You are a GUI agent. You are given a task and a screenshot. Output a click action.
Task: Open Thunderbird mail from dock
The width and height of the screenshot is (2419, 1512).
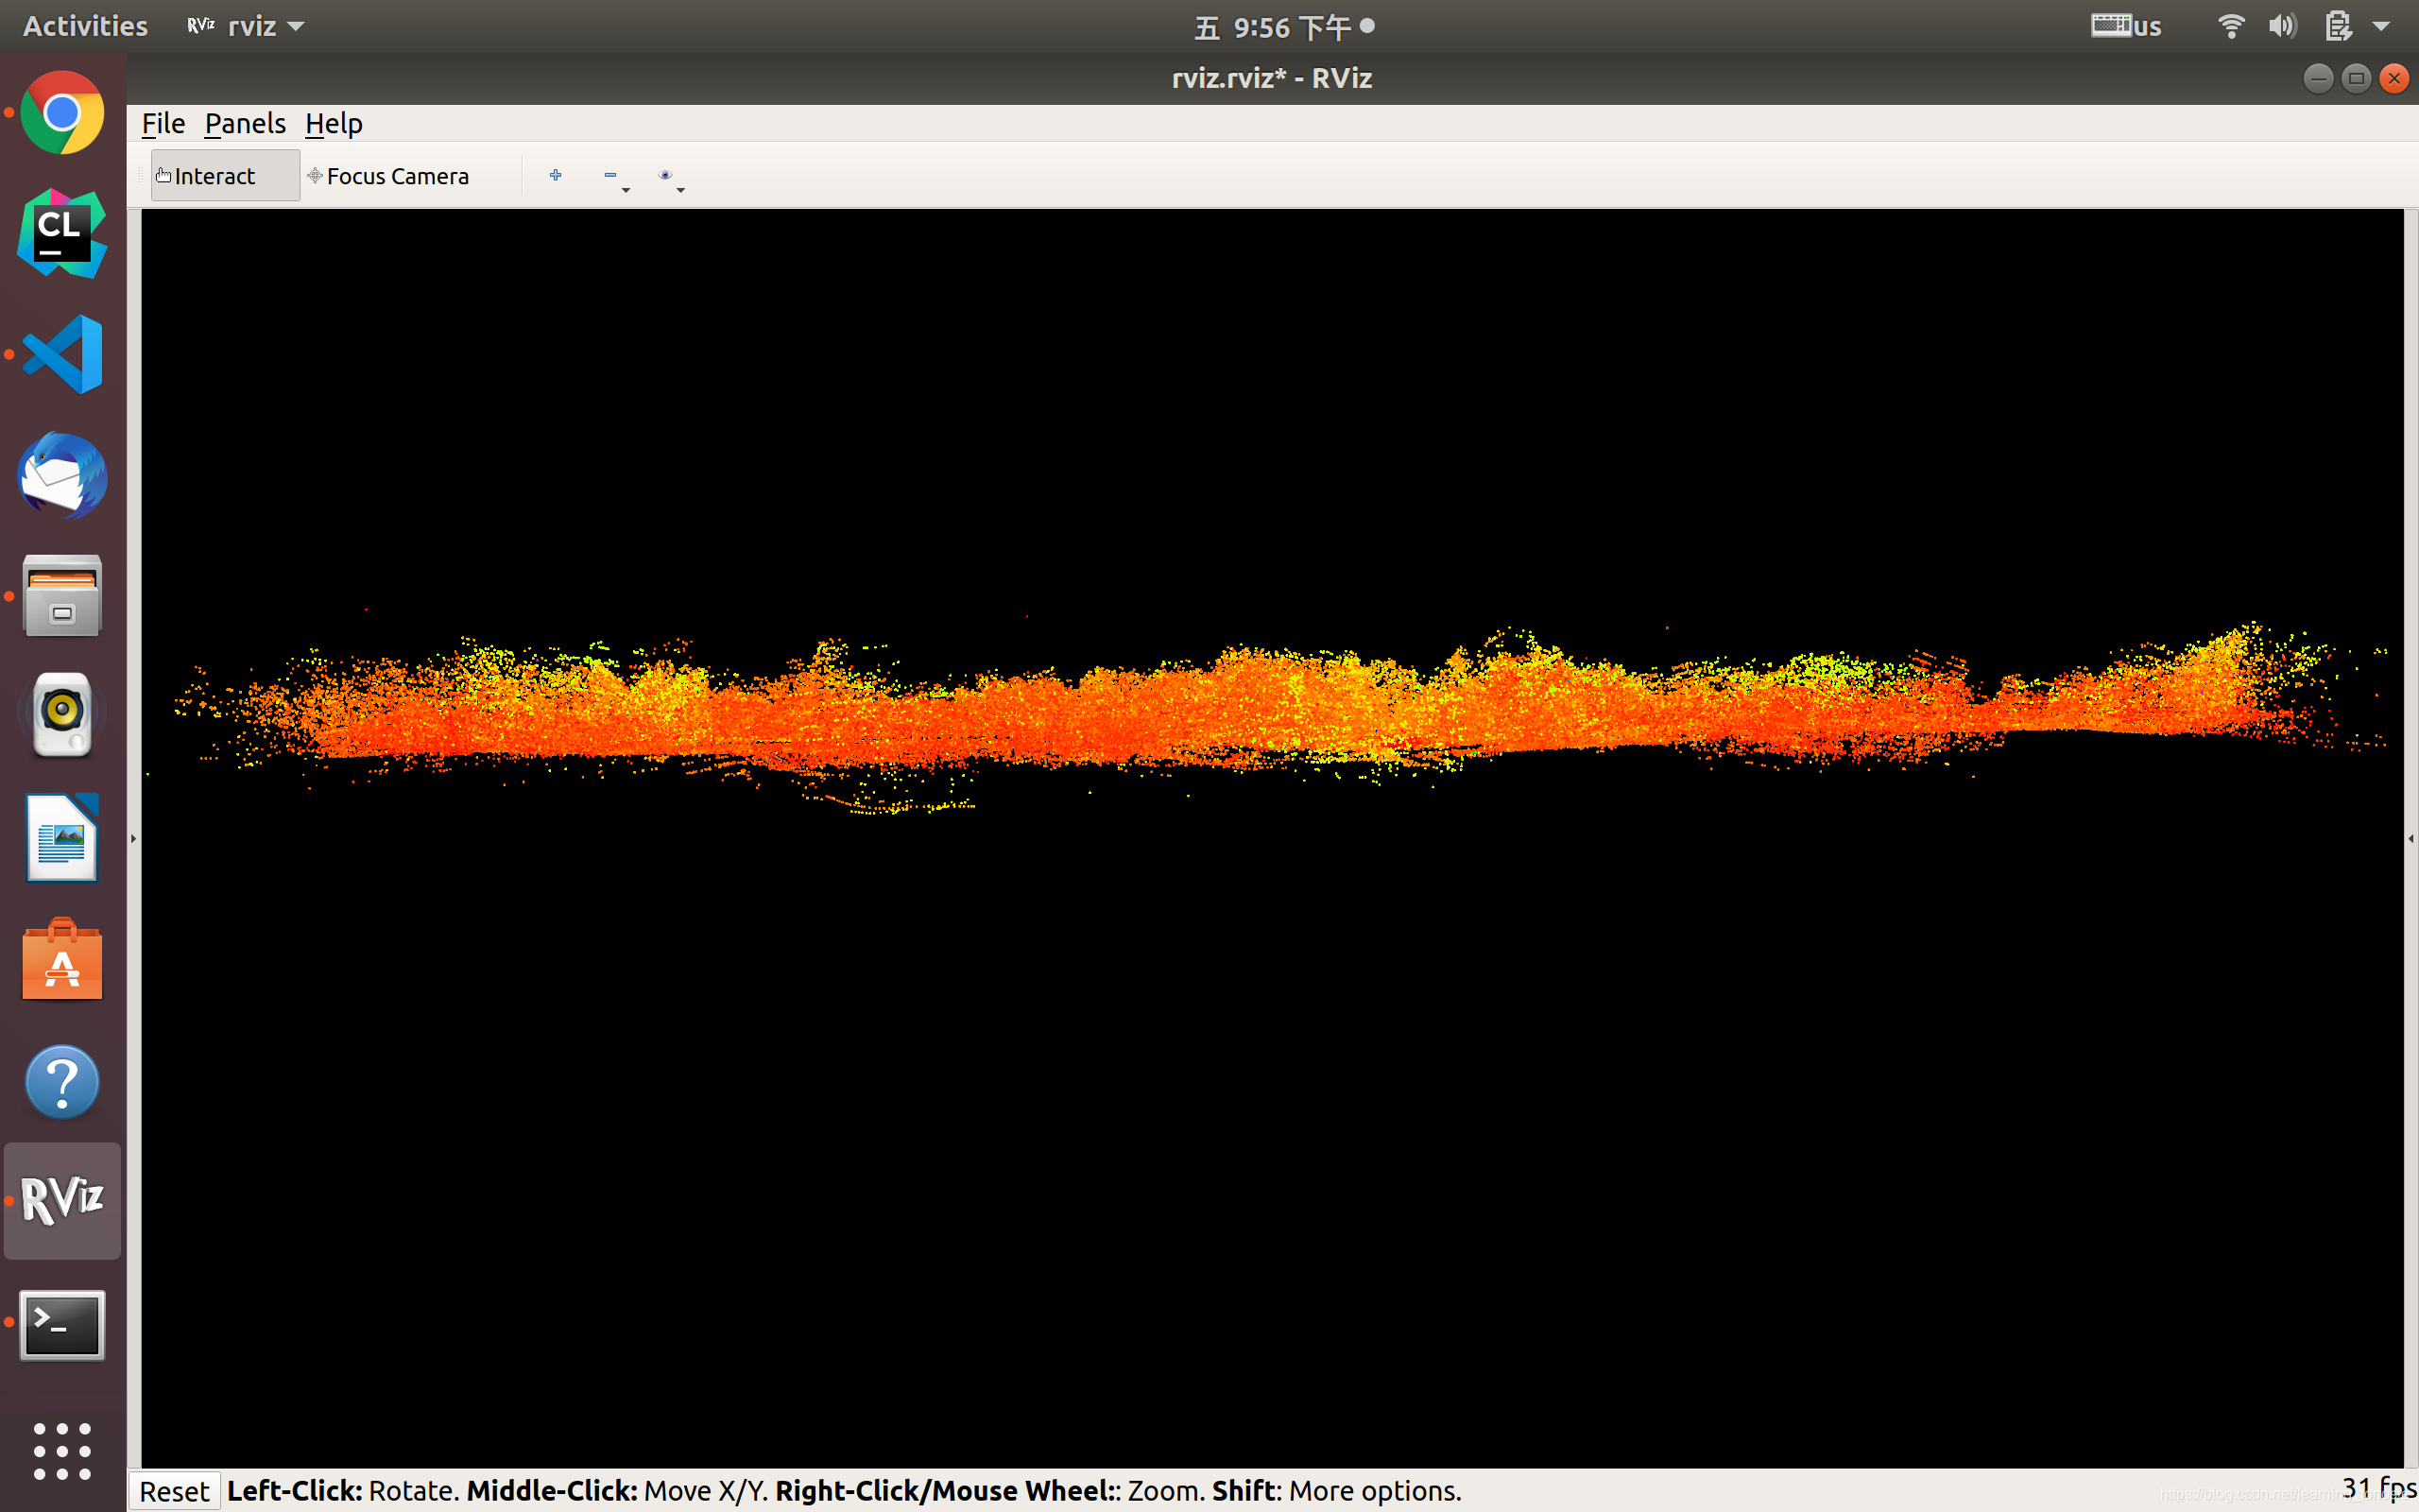[x=62, y=475]
